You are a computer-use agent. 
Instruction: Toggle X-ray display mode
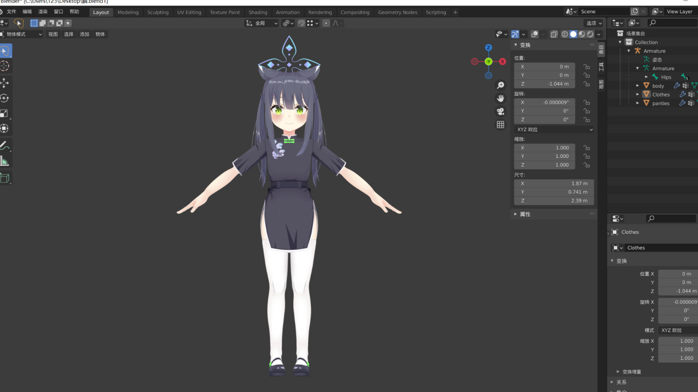tap(554, 34)
